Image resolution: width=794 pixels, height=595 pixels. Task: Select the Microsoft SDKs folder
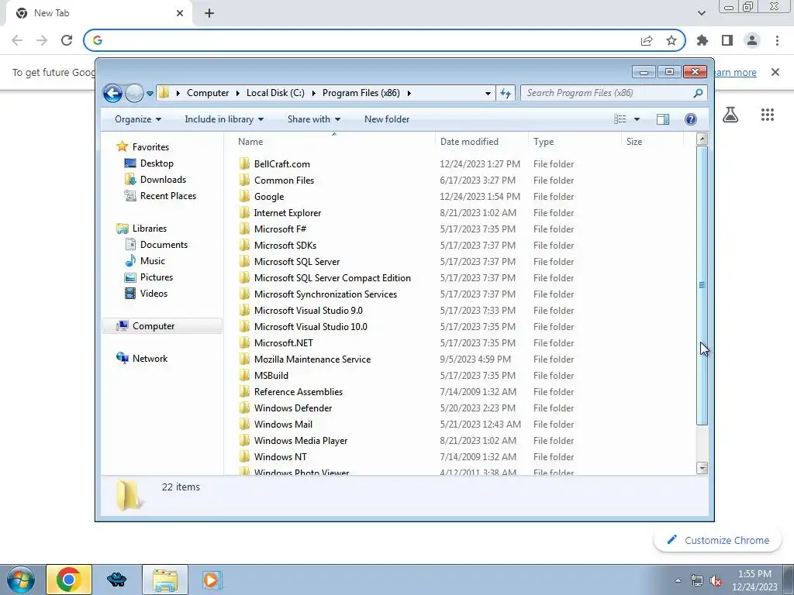tap(285, 246)
